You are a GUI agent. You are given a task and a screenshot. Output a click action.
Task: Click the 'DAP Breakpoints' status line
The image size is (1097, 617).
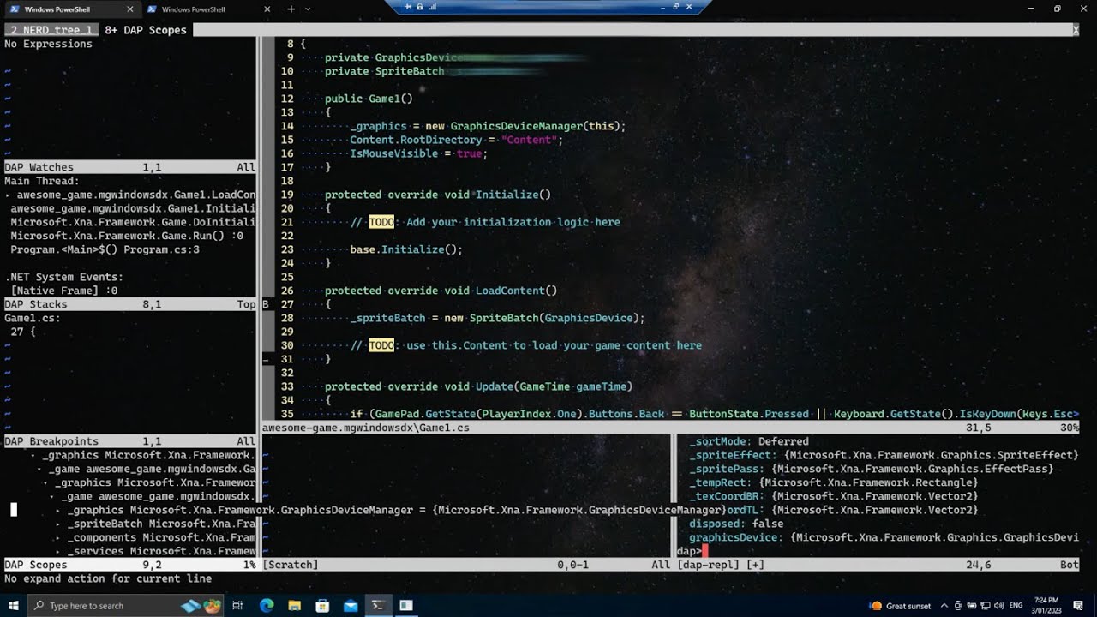(129, 441)
